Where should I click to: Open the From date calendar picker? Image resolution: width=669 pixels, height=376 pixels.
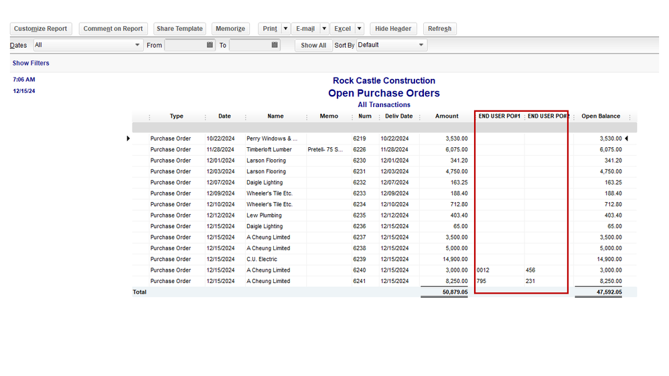pos(210,45)
